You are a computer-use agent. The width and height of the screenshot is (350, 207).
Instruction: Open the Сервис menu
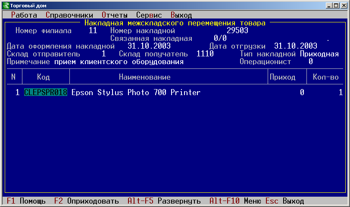[149, 15]
